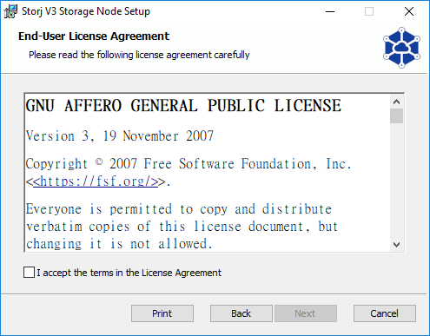This screenshot has width=430, height=336.
Task: Open the https://fsf.org/ link
Action: tap(96, 181)
